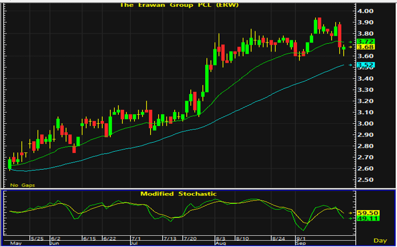Click the Jul month label
This screenshot has width=397, height=247.
(x=134, y=244)
